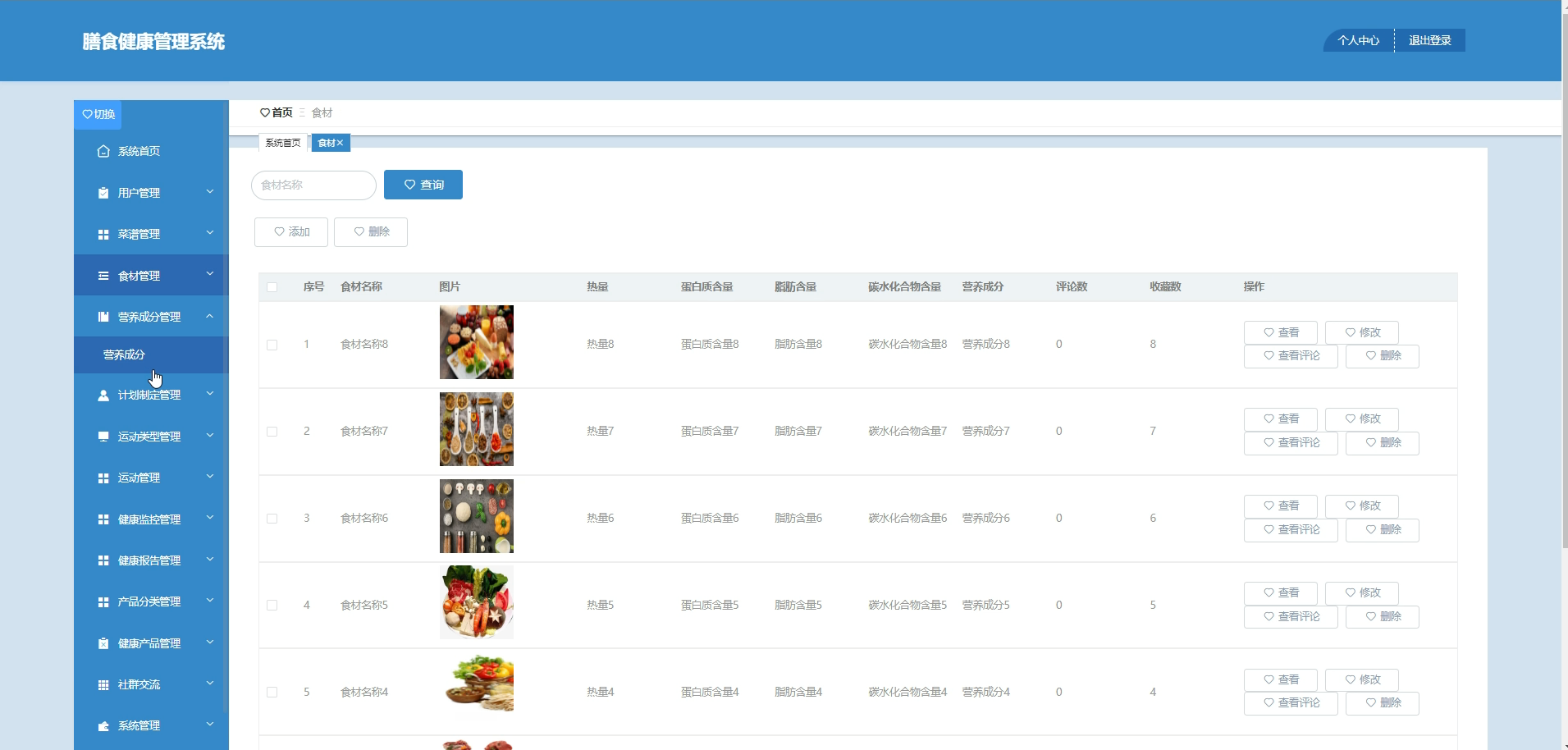The image size is (1568, 750).
Task: Click the grid icon beside 健康监控管理
Action: tap(103, 519)
